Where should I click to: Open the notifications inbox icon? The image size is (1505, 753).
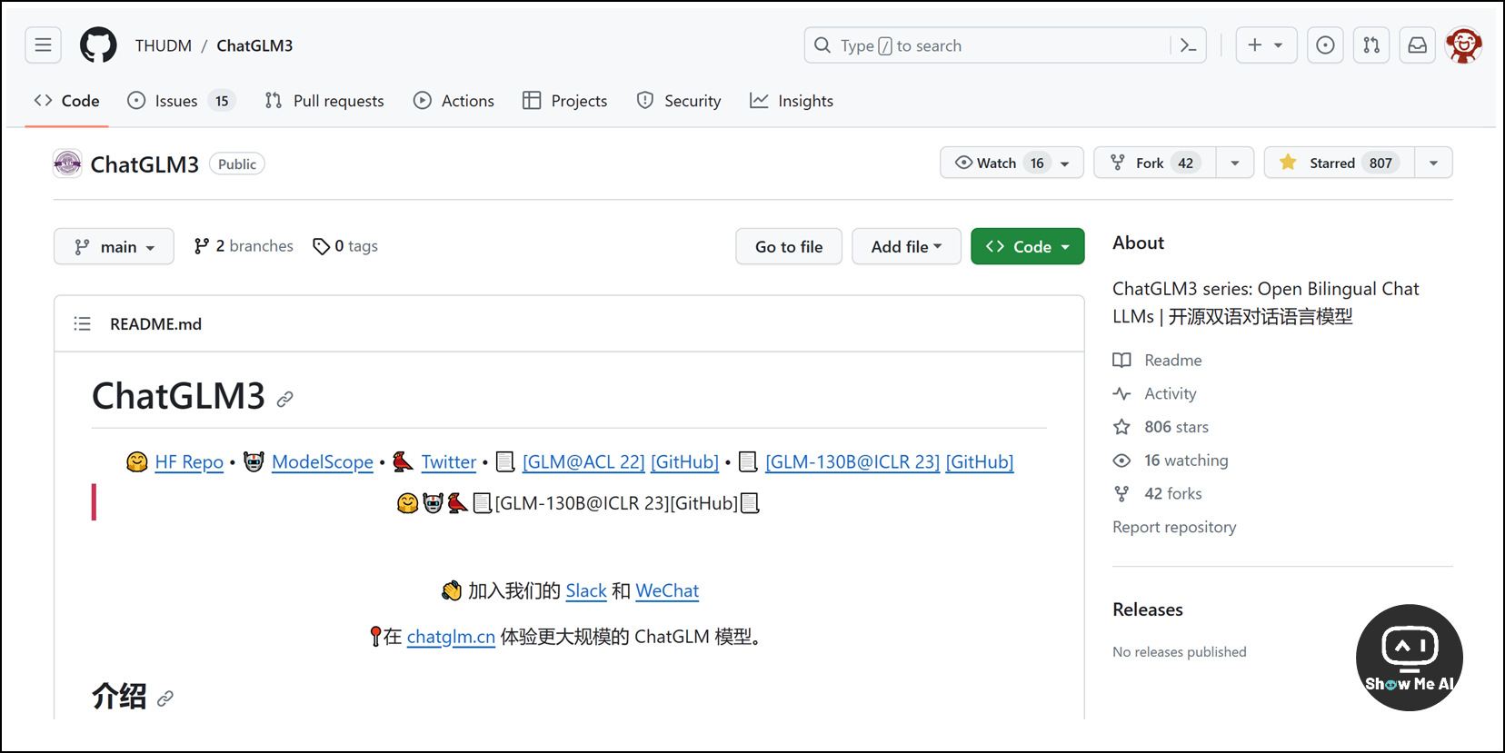tap(1418, 45)
